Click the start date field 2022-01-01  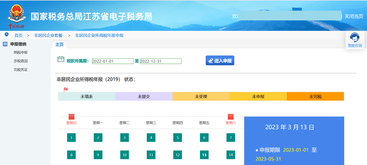(x=113, y=61)
